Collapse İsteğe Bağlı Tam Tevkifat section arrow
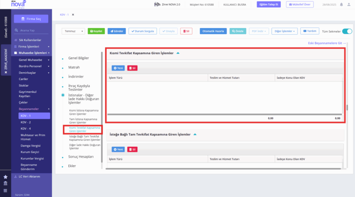The width and height of the screenshot is (355, 197). click(x=195, y=134)
